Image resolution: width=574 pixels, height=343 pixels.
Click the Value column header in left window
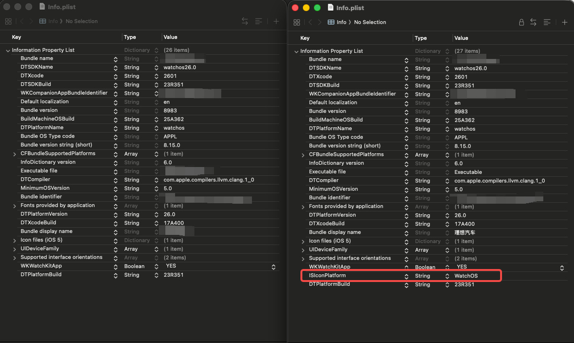170,37
